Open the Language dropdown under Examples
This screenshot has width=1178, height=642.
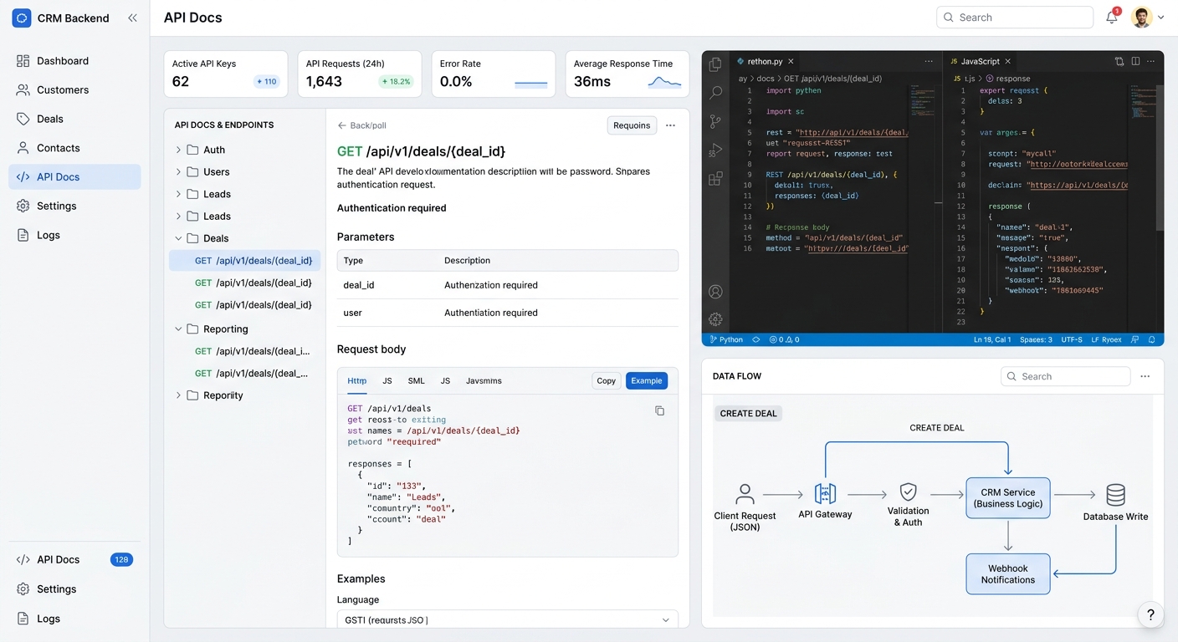click(506, 619)
